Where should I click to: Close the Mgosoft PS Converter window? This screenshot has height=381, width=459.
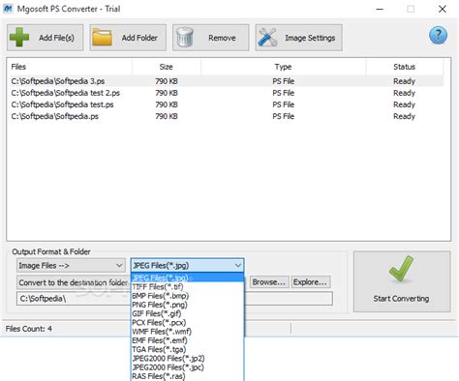(x=443, y=9)
